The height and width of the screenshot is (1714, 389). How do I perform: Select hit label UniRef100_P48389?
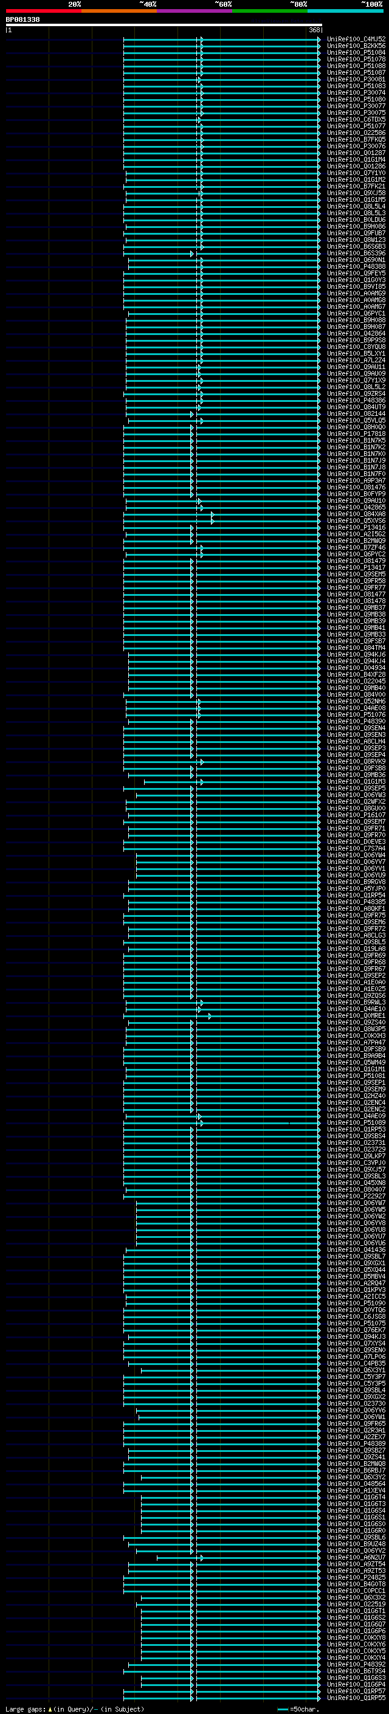(x=356, y=1444)
